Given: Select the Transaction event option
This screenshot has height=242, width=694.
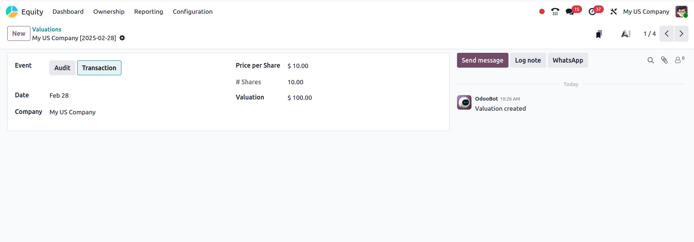Looking at the screenshot, I should pyautogui.click(x=99, y=68).
